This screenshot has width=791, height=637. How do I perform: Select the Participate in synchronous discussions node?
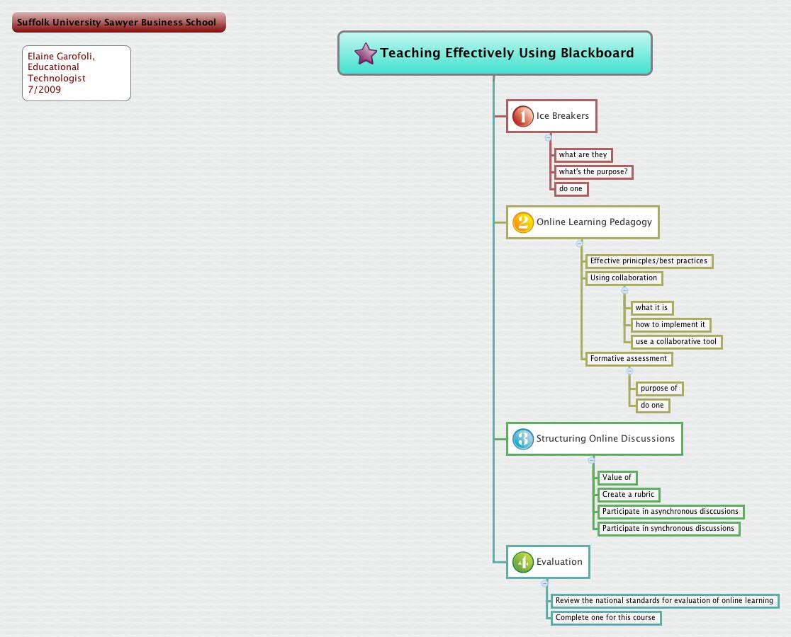point(668,528)
